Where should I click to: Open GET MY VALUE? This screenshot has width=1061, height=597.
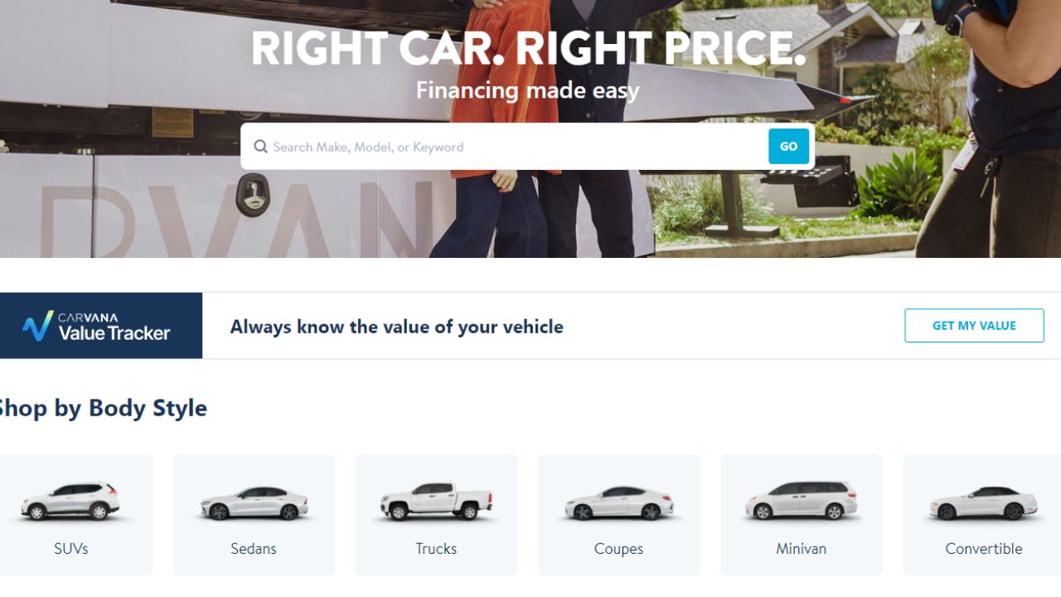(974, 326)
